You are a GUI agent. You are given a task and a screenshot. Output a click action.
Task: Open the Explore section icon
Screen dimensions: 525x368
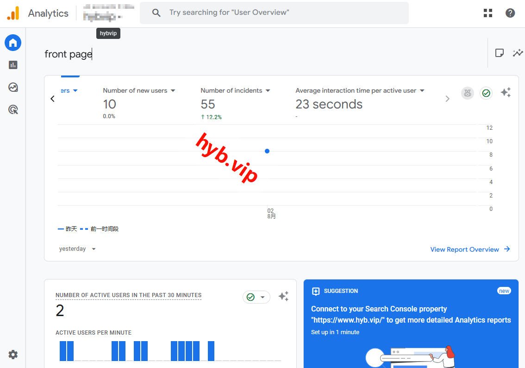coord(12,87)
